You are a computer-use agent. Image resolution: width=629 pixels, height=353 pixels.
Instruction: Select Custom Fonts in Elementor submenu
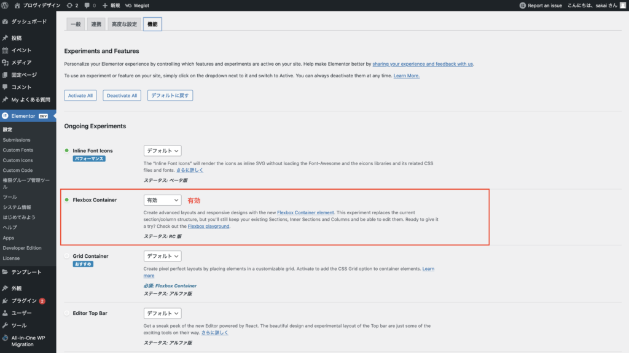tap(18, 150)
